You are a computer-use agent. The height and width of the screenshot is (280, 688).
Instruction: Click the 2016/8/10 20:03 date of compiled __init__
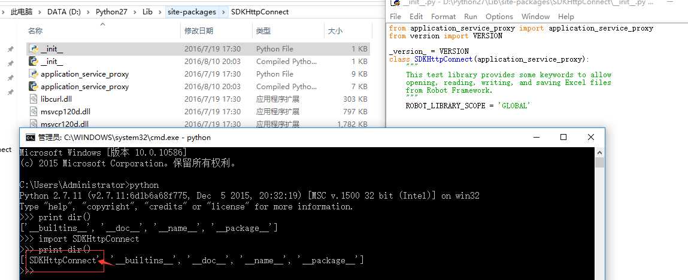[213, 62]
